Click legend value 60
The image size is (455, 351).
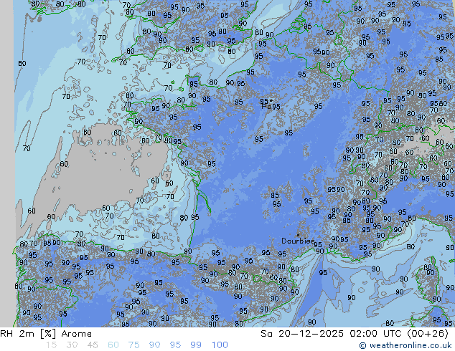point(113,345)
